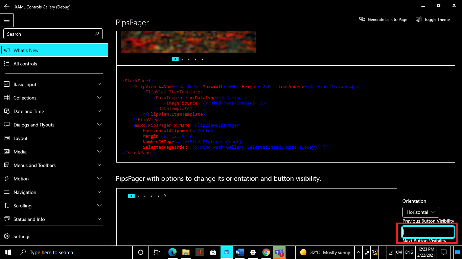Click the Media category icon
This screenshot has height=259, width=462.
tap(7, 151)
